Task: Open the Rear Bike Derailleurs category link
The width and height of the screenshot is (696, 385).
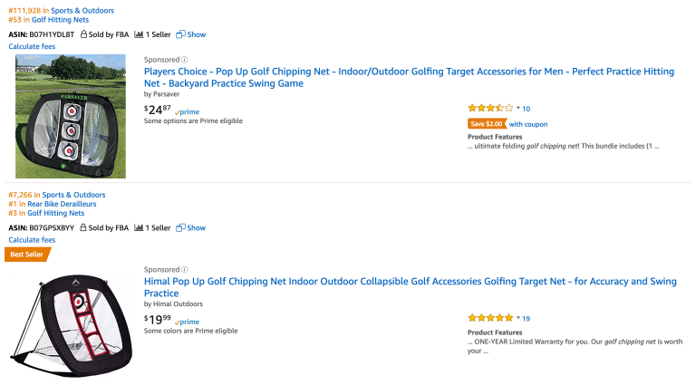Action: click(x=62, y=204)
